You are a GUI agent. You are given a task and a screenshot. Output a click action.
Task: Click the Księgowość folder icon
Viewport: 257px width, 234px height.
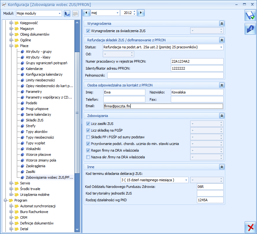point(17,23)
